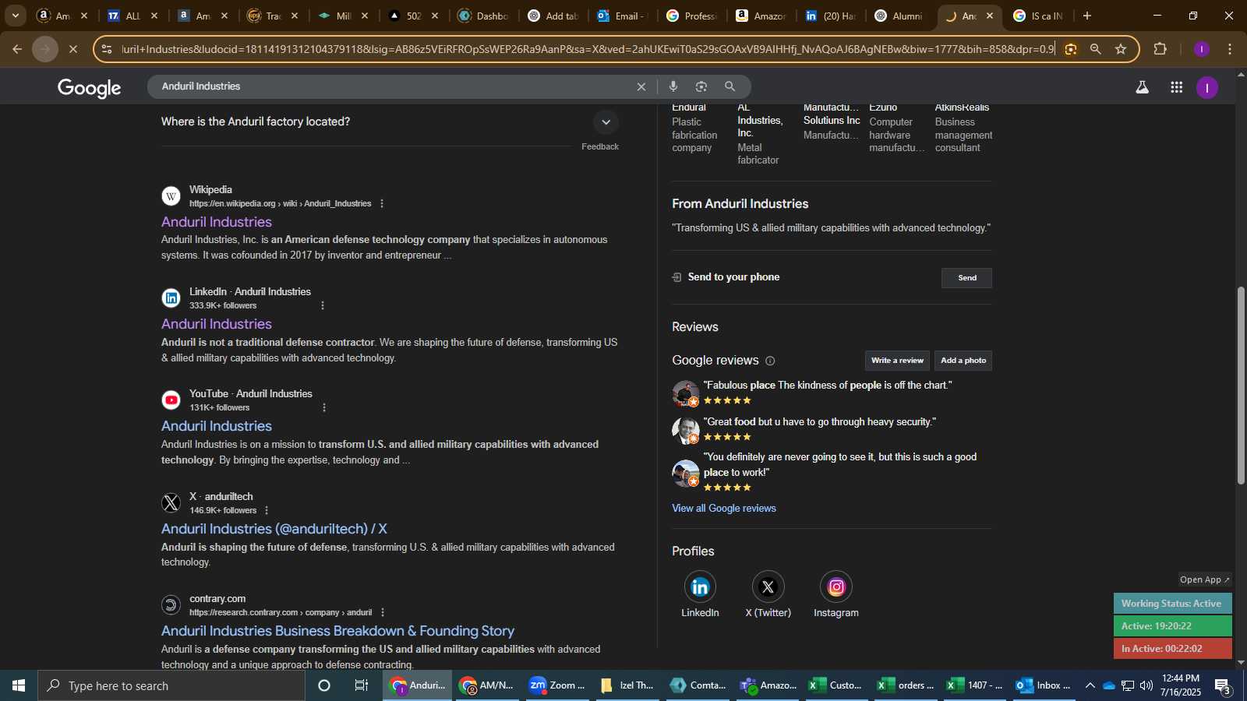Go back to the previous page
Viewport: 1247px width, 701px height.
[17, 49]
